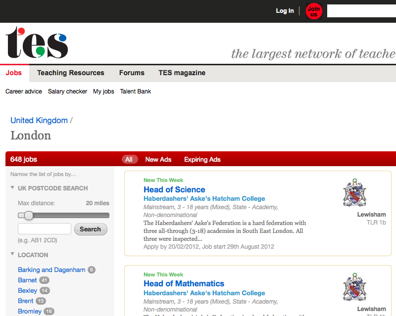Screen dimensions: 396x316
Task: Collapse the UK Postcode Search section
Action: pos(12,188)
